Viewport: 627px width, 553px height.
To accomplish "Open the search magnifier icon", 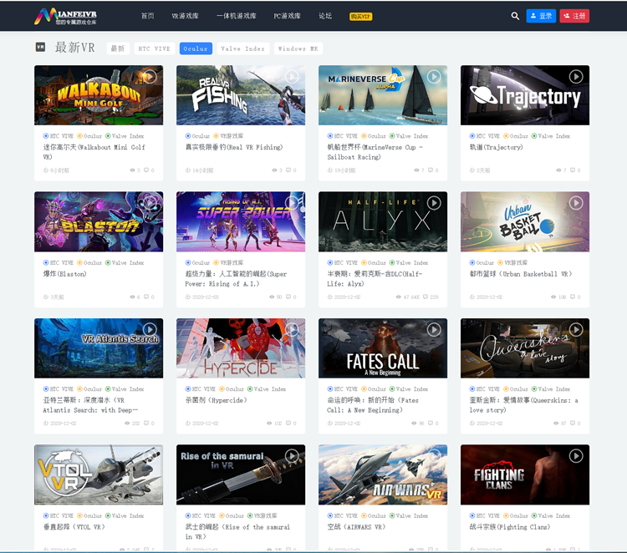I will click(x=515, y=16).
